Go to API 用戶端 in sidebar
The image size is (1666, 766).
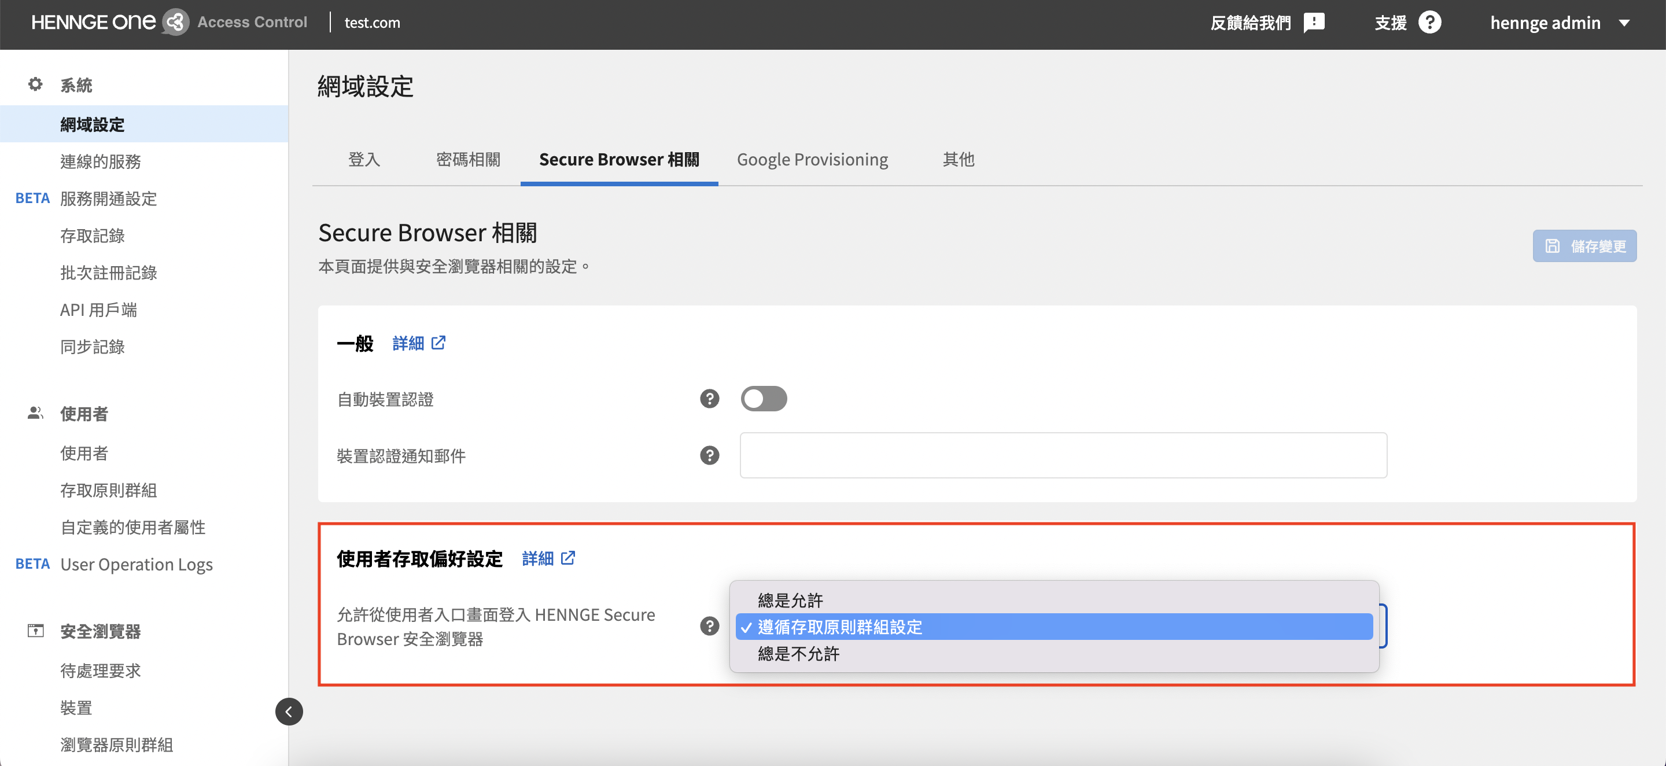click(x=98, y=310)
